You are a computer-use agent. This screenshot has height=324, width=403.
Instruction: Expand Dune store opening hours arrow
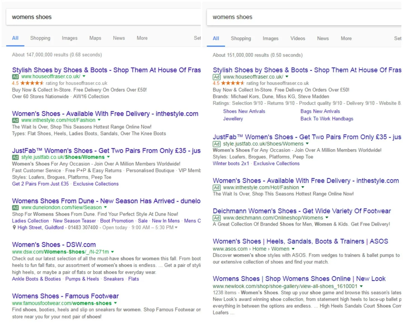(176, 227)
